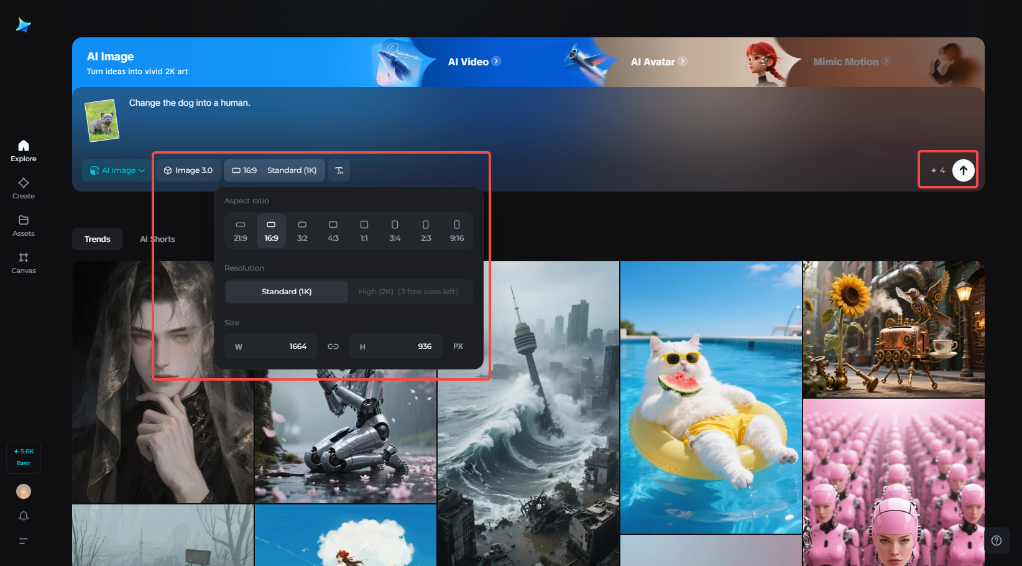Open the Create section
This screenshot has width=1022, height=566.
(24, 188)
